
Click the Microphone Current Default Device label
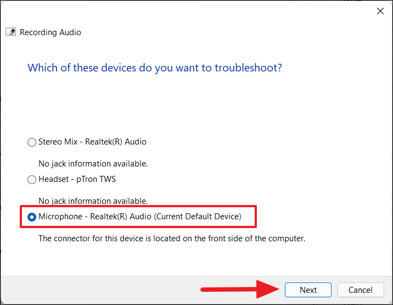pos(140,217)
